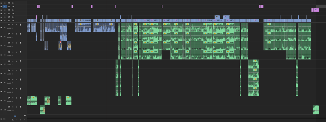The image size is (326, 122).
Task: Toggle the lock on video track V5
Action: (x=1, y=6)
